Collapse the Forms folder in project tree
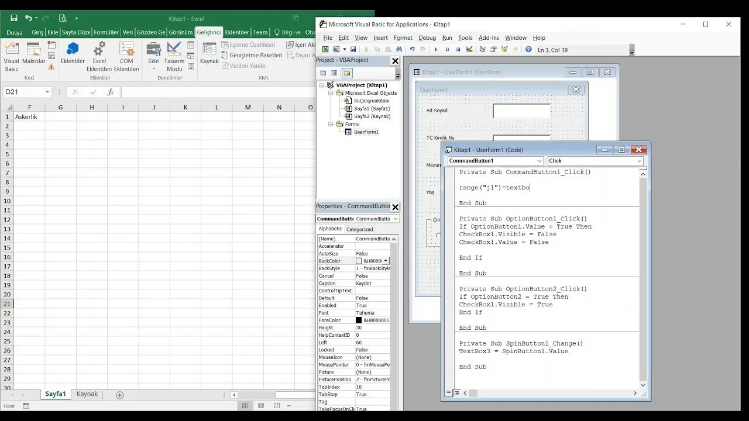 click(x=331, y=124)
